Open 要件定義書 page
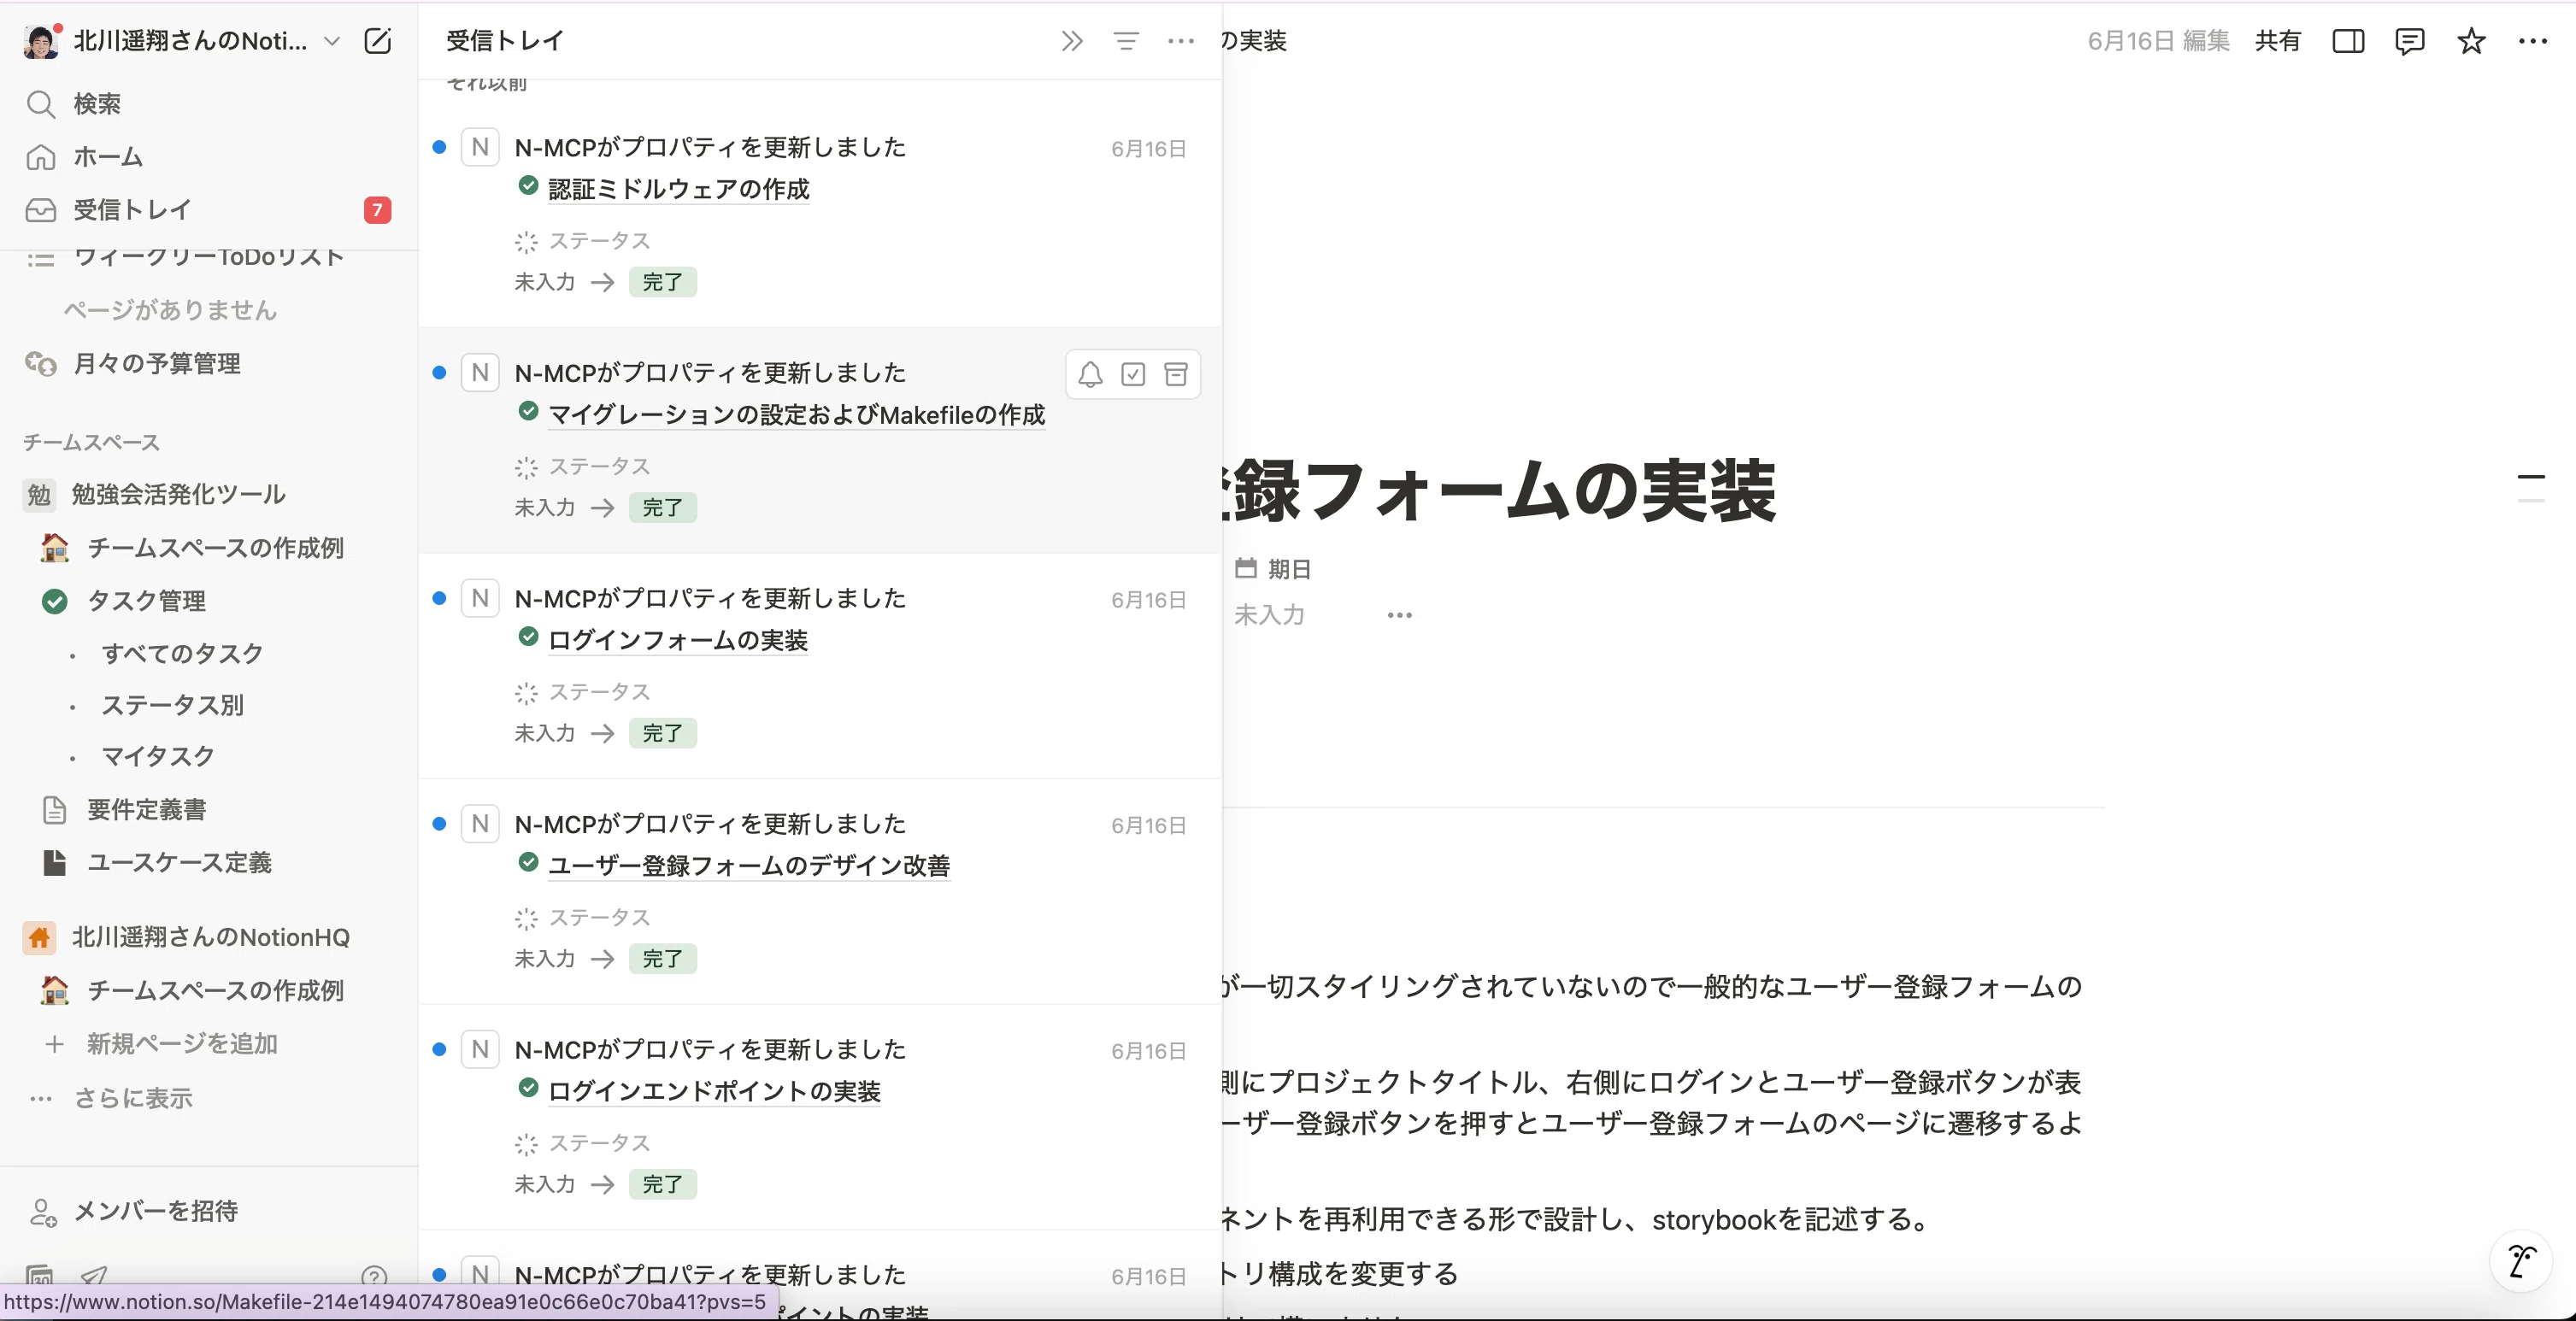 coord(209,809)
